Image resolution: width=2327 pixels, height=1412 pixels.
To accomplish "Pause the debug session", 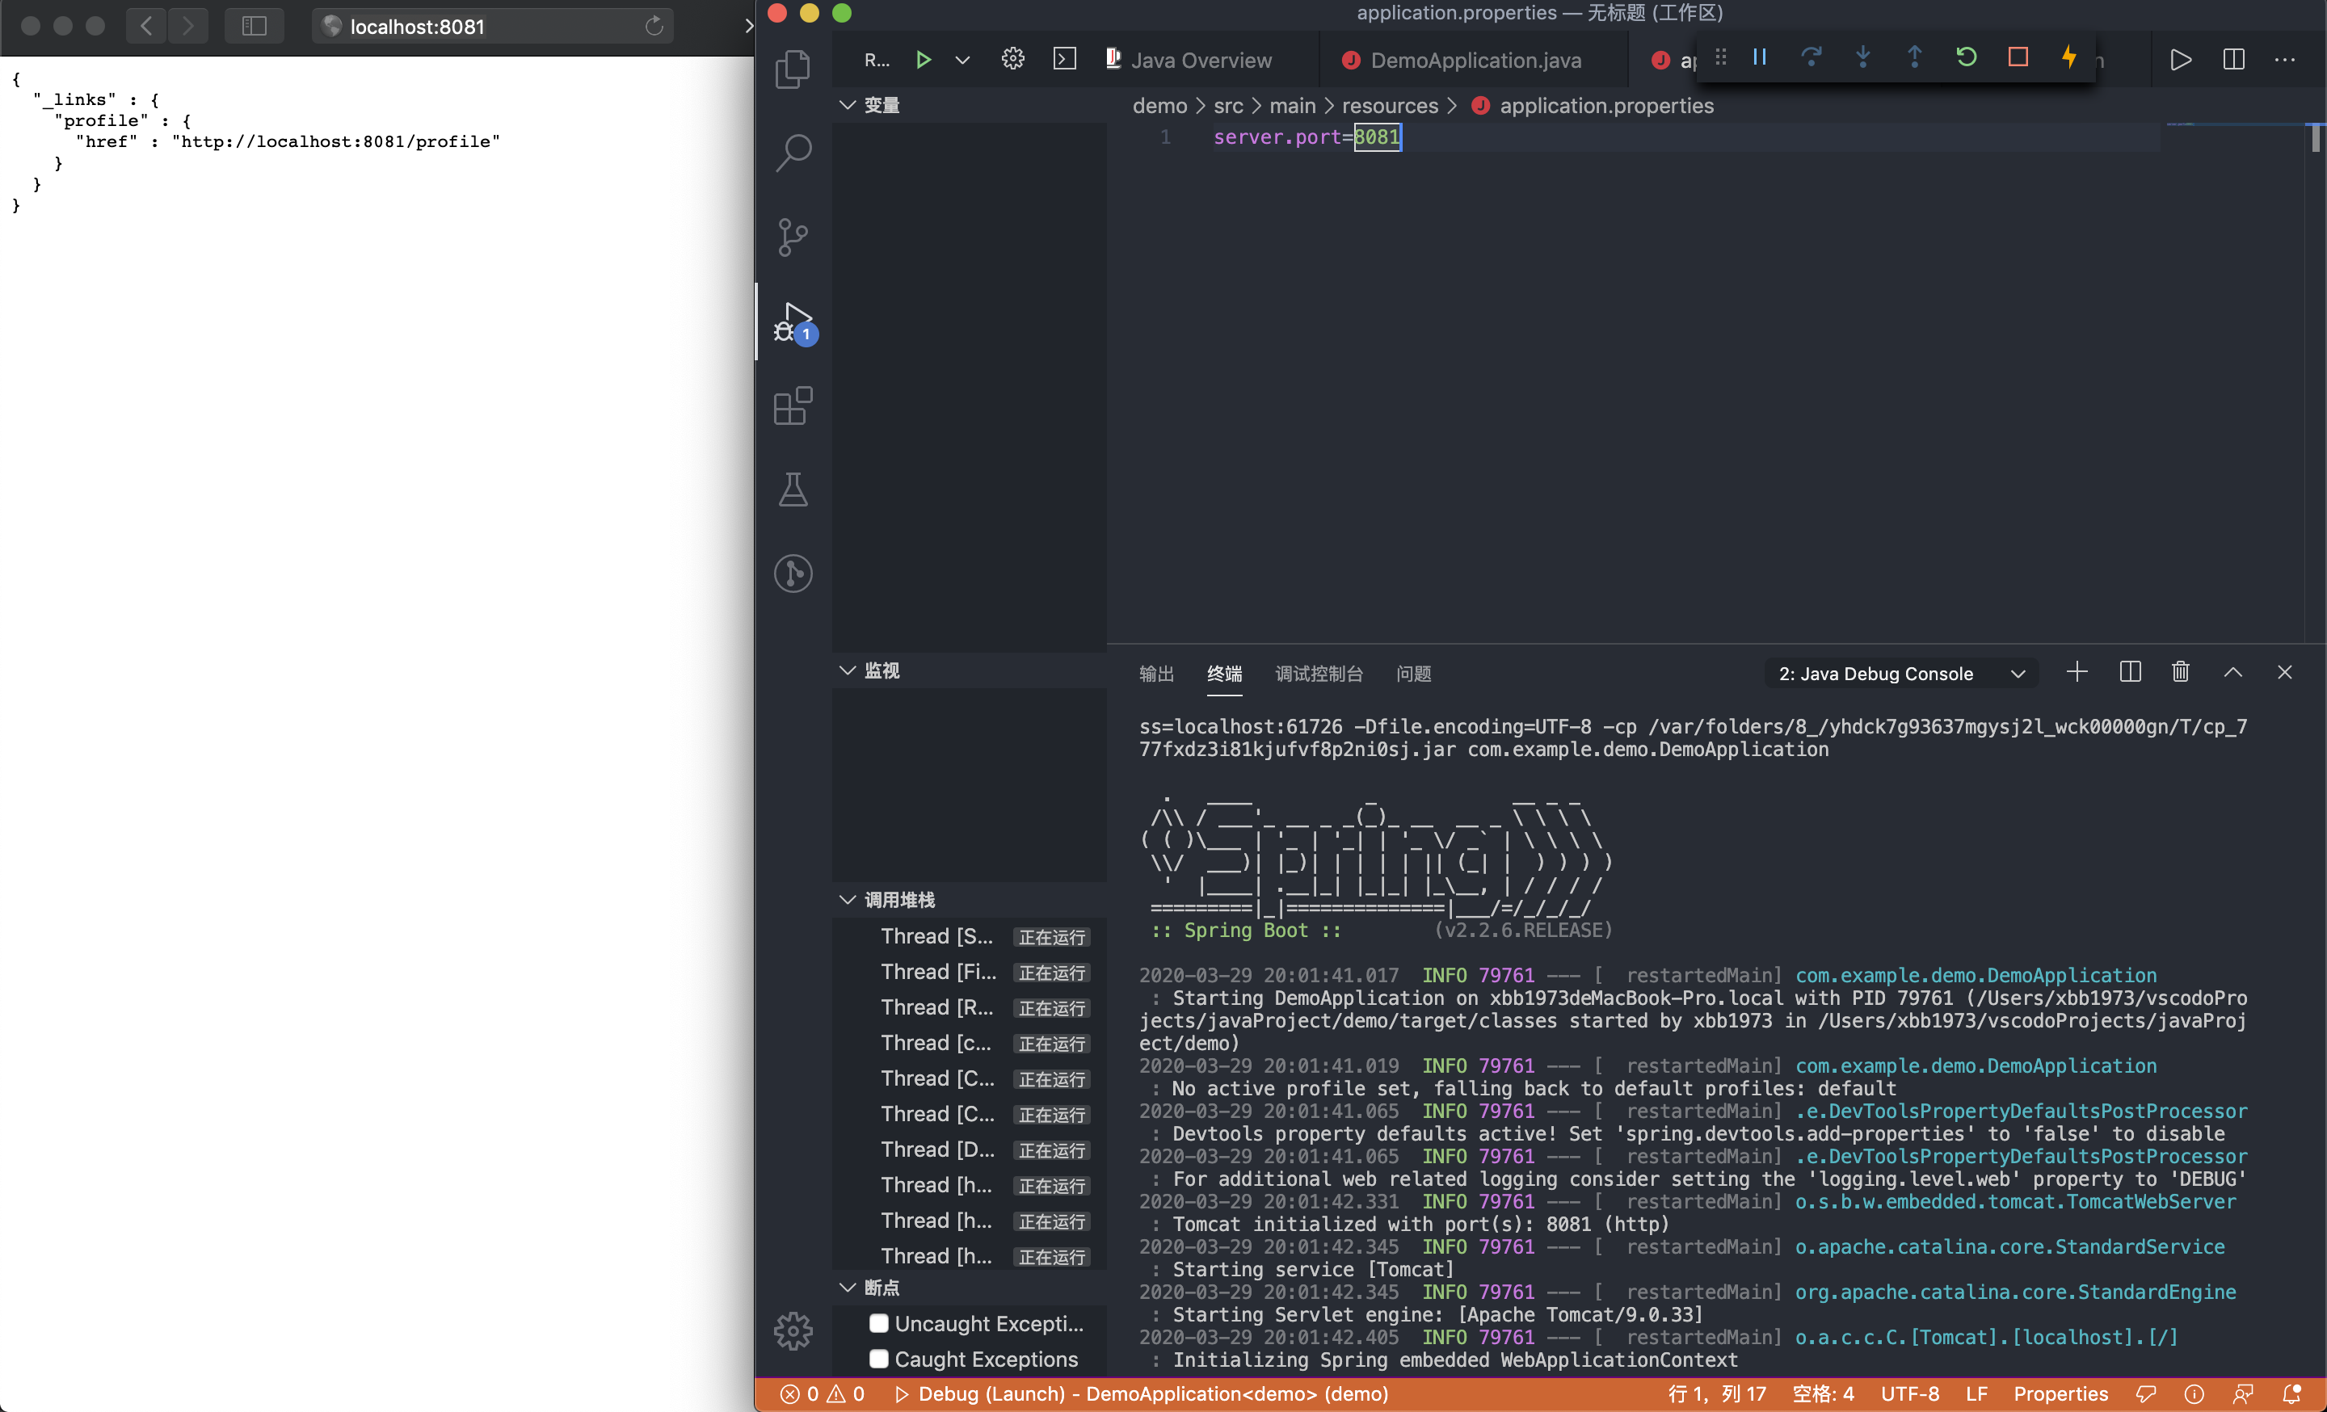I will 1760,57.
